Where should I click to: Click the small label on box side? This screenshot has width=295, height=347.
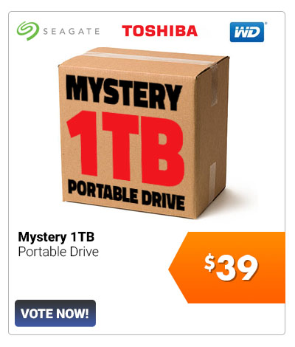point(212,173)
